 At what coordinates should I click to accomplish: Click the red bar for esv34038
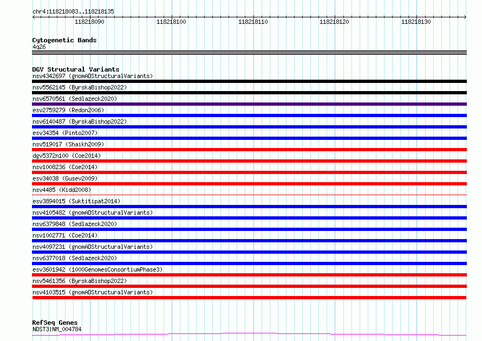point(249,184)
